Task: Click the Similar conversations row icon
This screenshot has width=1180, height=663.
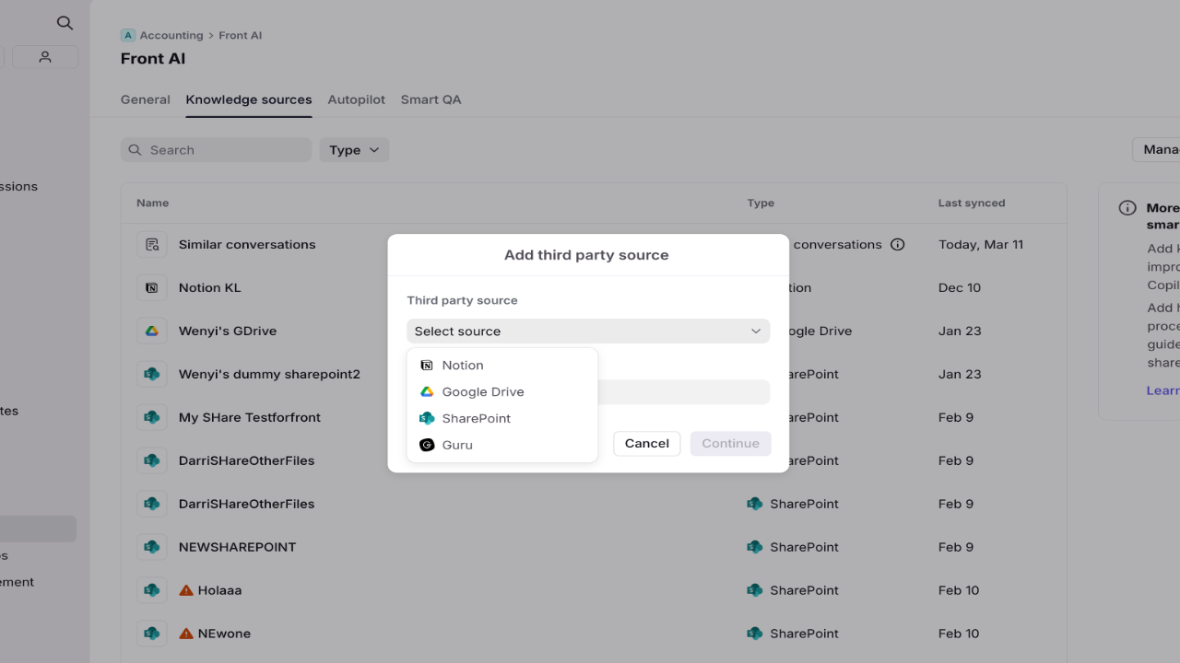Action: pos(152,244)
